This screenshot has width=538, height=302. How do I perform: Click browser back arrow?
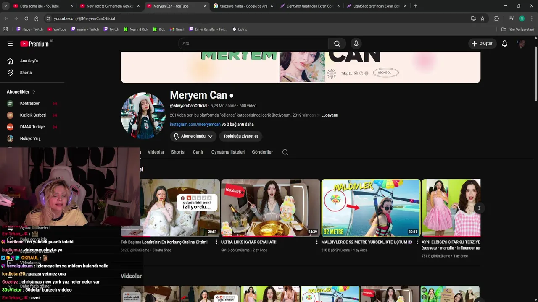[6, 18]
